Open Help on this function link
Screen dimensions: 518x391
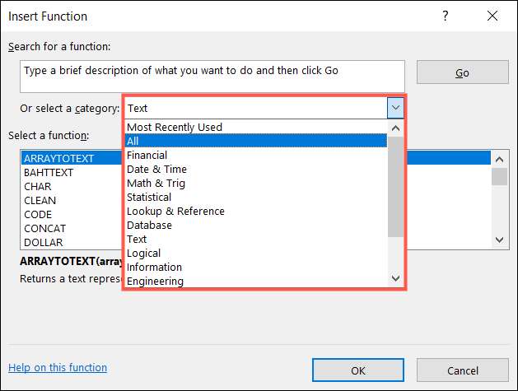pyautogui.click(x=58, y=368)
